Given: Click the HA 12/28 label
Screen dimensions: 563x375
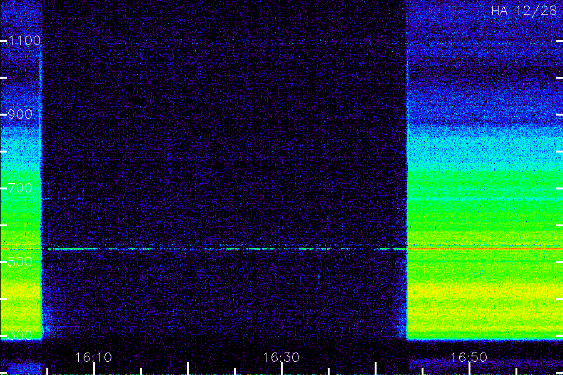Looking at the screenshot, I should pyautogui.click(x=524, y=11).
